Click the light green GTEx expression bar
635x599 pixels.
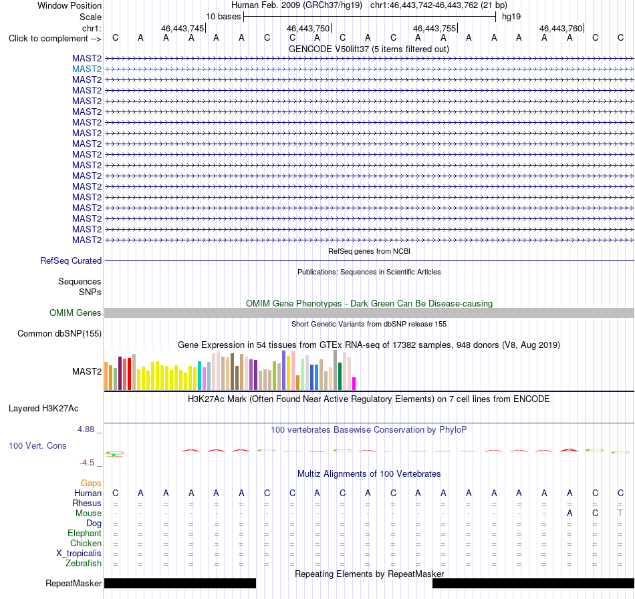(303, 374)
